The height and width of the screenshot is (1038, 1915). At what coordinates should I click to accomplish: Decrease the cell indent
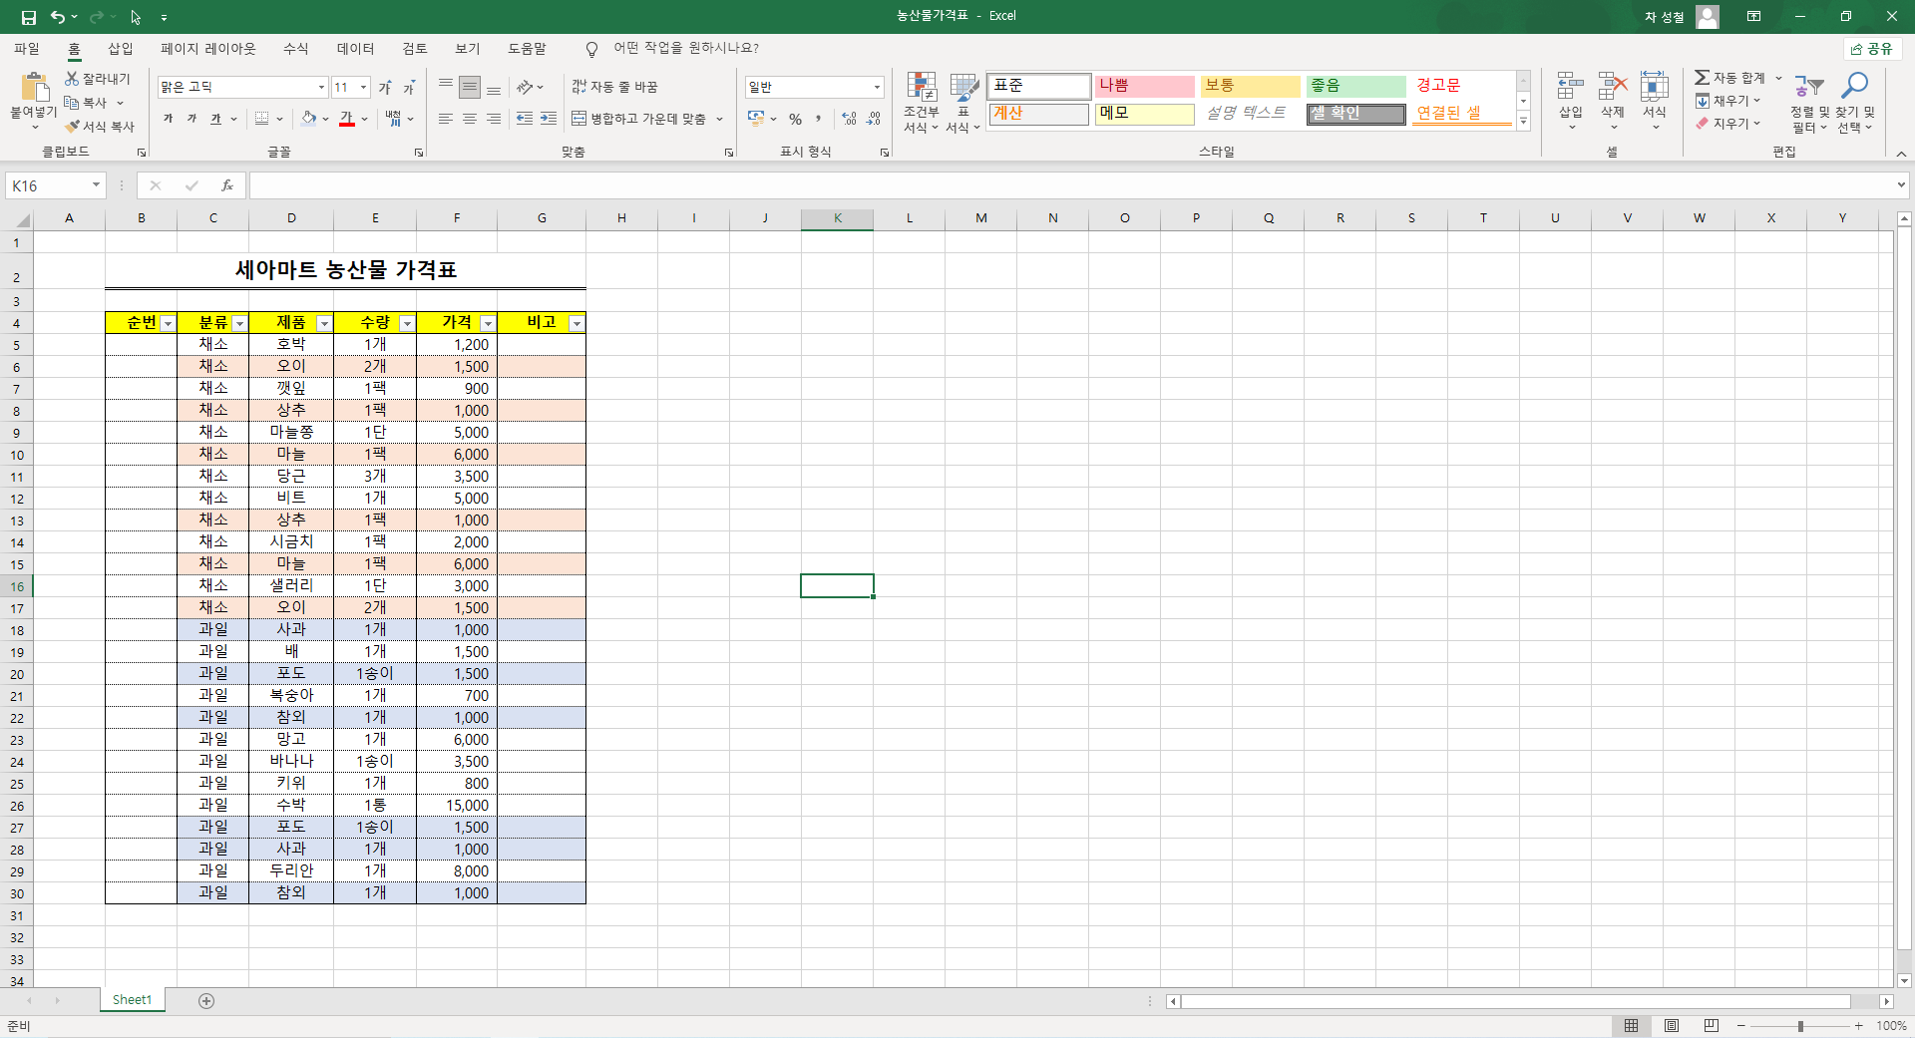525,119
